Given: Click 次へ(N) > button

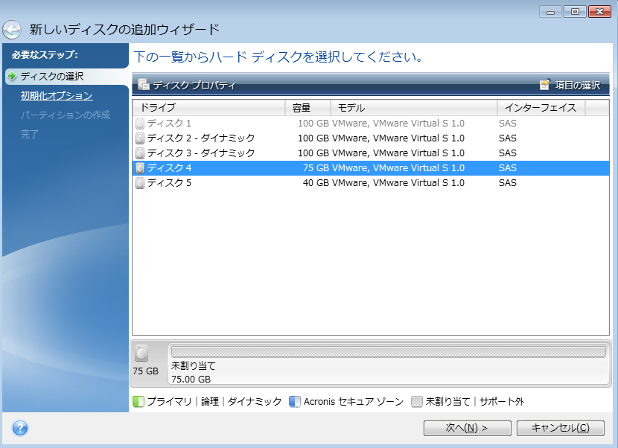Looking at the screenshot, I should [x=467, y=428].
